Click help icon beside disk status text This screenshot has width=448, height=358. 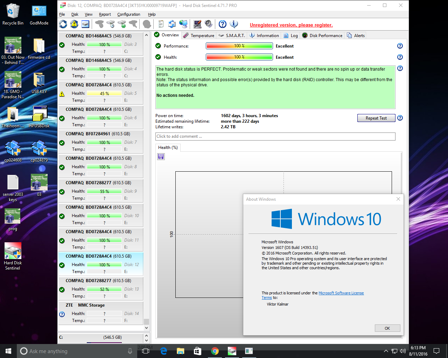coord(400,68)
